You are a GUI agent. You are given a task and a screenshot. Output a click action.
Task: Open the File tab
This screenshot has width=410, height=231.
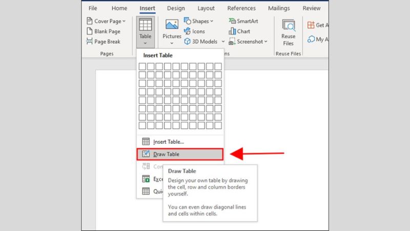(93, 8)
